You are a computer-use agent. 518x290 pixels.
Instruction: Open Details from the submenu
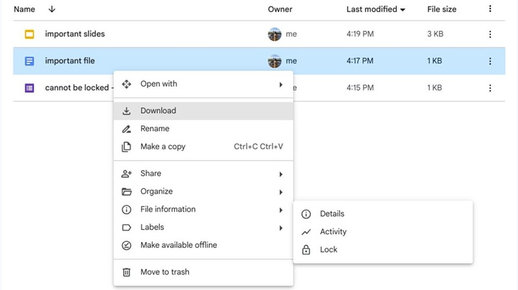click(383, 214)
